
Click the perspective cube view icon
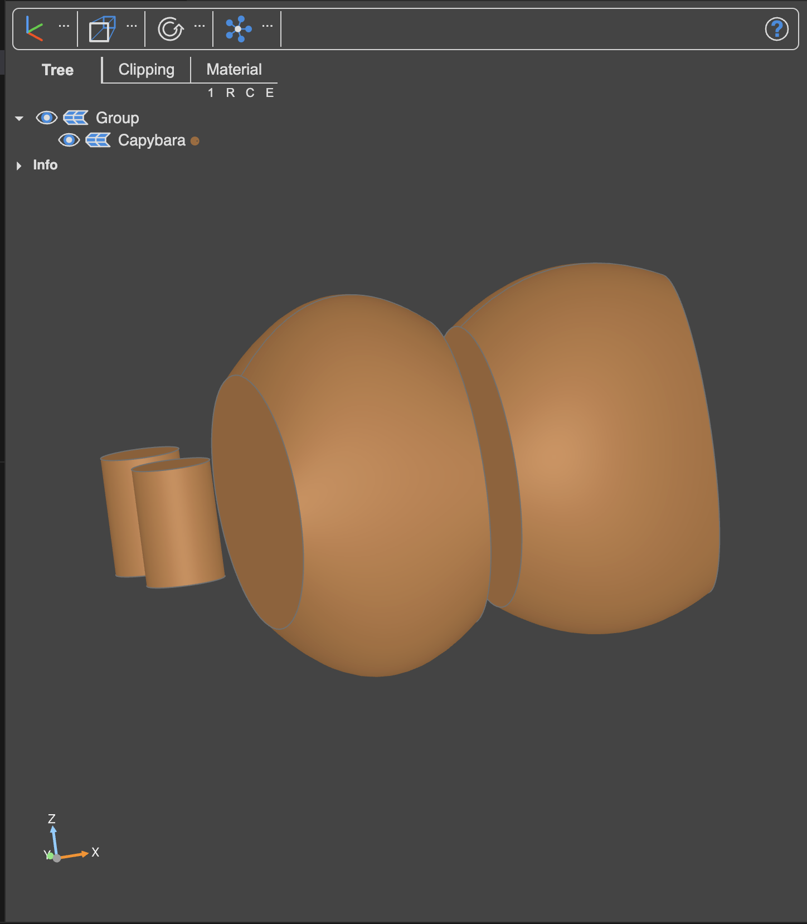pyautogui.click(x=102, y=28)
